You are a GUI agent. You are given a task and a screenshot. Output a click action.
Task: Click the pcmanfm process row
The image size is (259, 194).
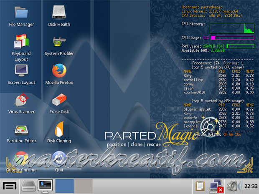coord(218,118)
